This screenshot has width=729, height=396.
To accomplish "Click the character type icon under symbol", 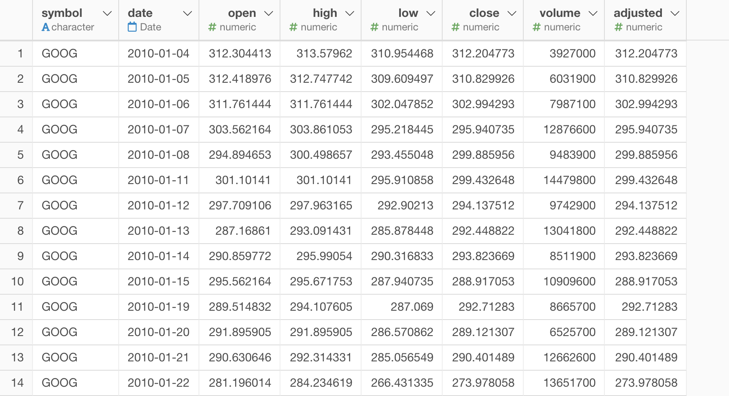I will 46,27.
